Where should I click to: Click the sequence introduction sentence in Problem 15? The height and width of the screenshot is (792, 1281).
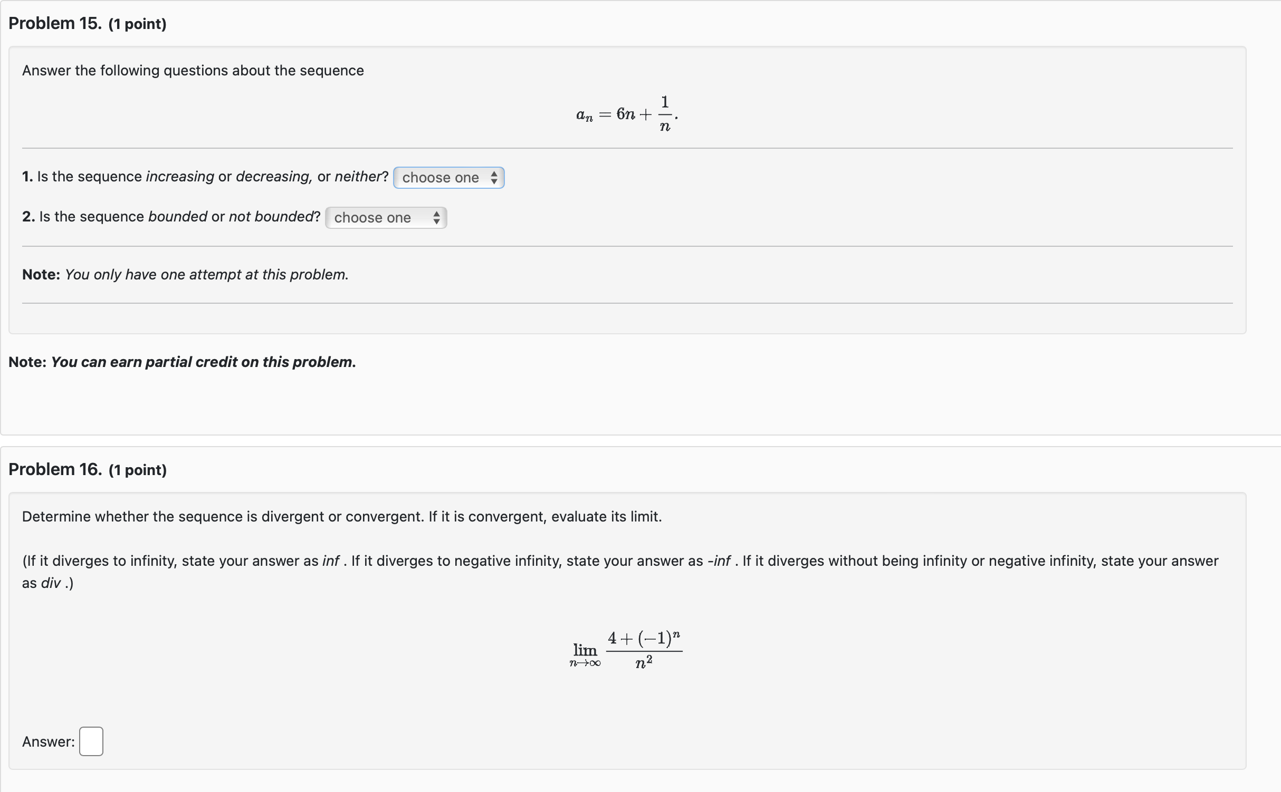[193, 70]
